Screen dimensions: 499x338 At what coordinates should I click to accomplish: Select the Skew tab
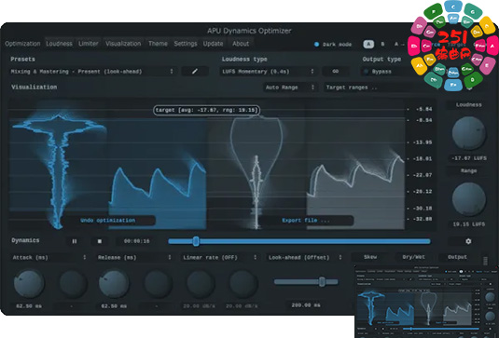click(370, 257)
